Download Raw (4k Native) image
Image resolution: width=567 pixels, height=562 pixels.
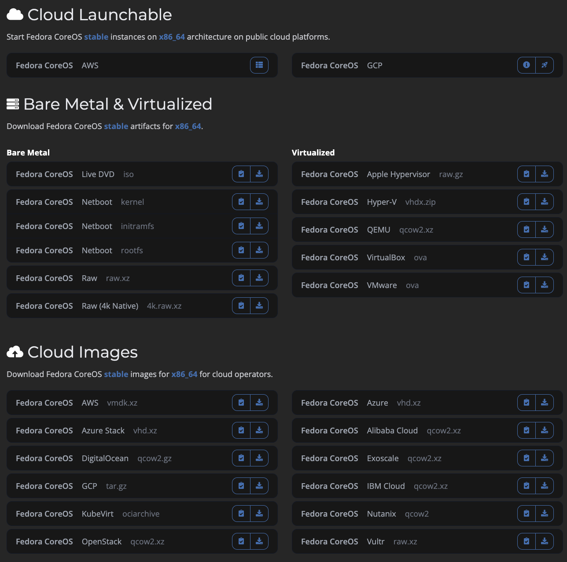point(259,306)
